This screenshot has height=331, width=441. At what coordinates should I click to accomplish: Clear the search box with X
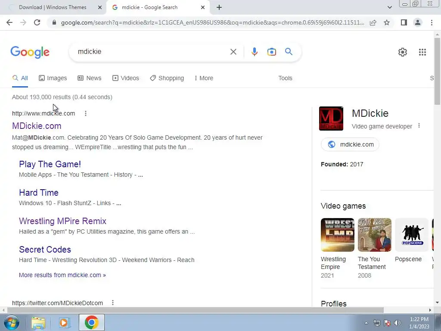pos(233,52)
